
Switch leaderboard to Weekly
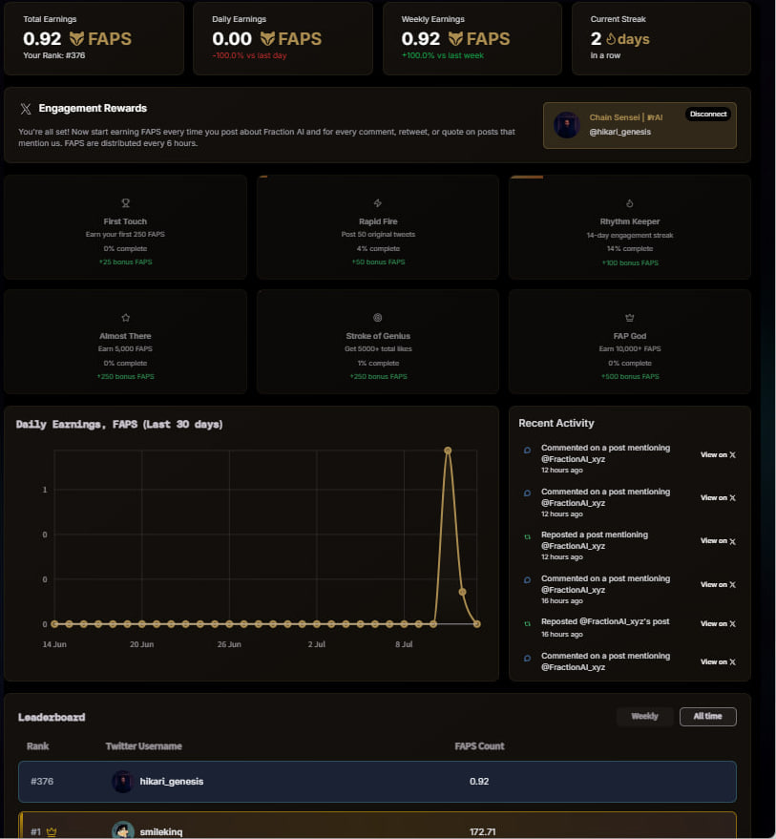click(x=644, y=717)
